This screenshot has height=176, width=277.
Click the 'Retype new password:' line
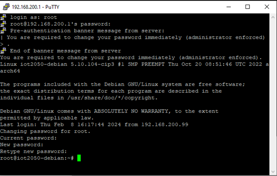click(x=33, y=151)
